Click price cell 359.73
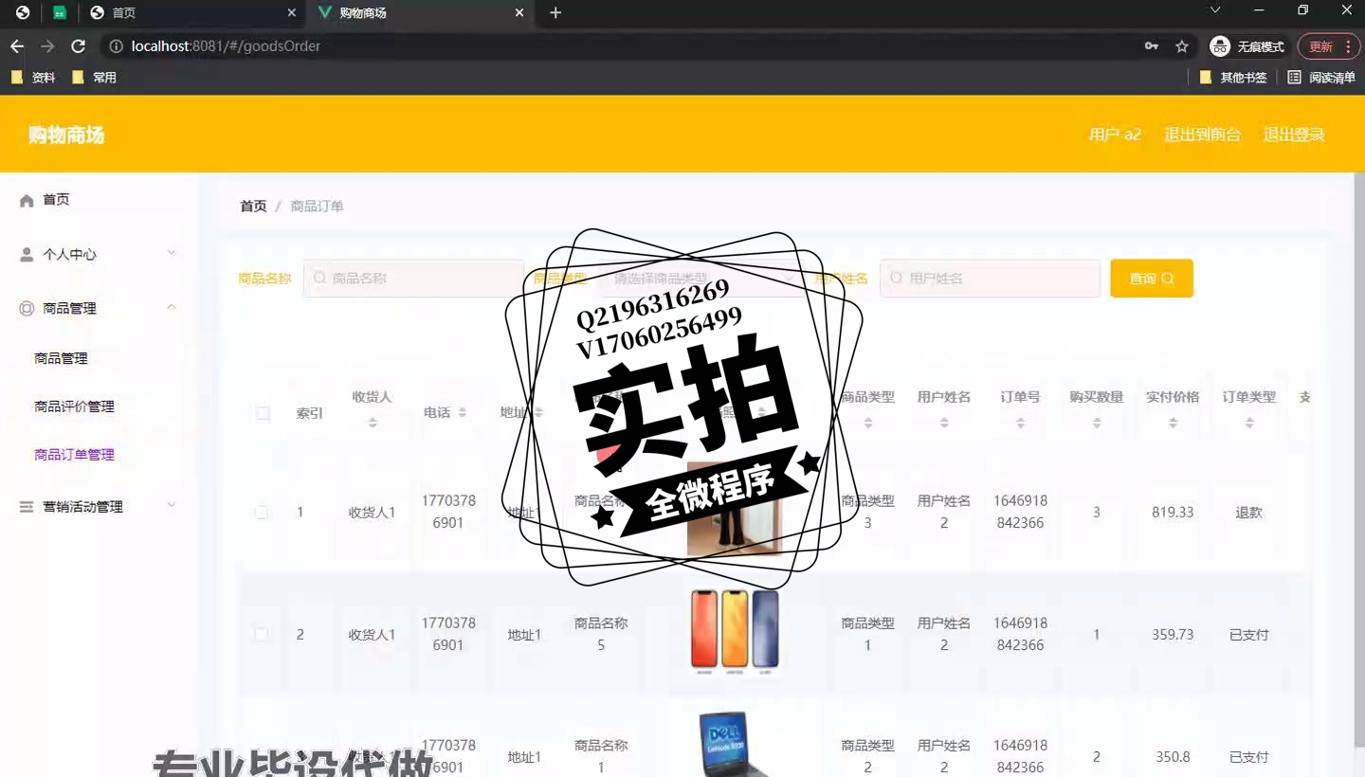1365x777 pixels. click(1173, 635)
